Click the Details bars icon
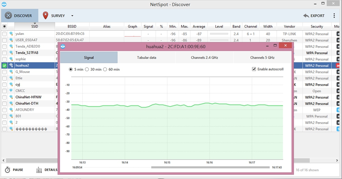Image resolution: width=342 pixels, height=179 pixels. (x=39, y=170)
